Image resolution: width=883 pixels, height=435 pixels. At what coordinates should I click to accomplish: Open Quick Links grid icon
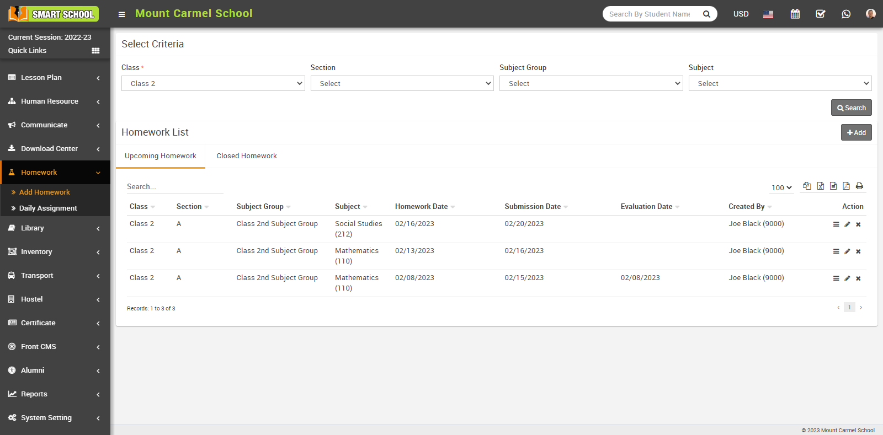click(95, 51)
